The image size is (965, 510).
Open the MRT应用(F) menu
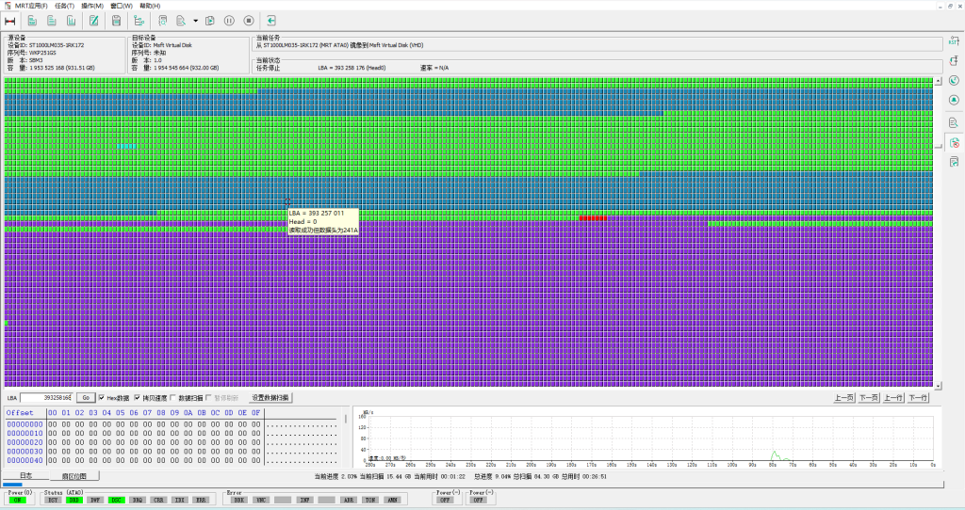pyautogui.click(x=31, y=6)
